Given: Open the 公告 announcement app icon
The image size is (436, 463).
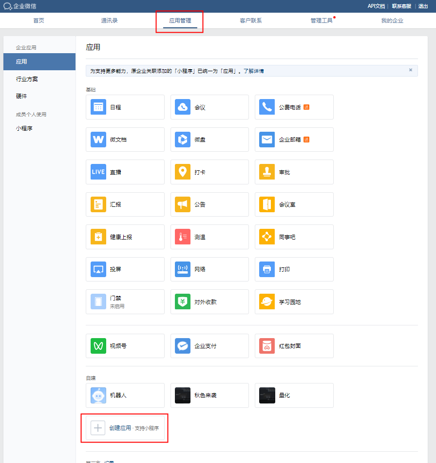Looking at the screenshot, I should (x=183, y=204).
